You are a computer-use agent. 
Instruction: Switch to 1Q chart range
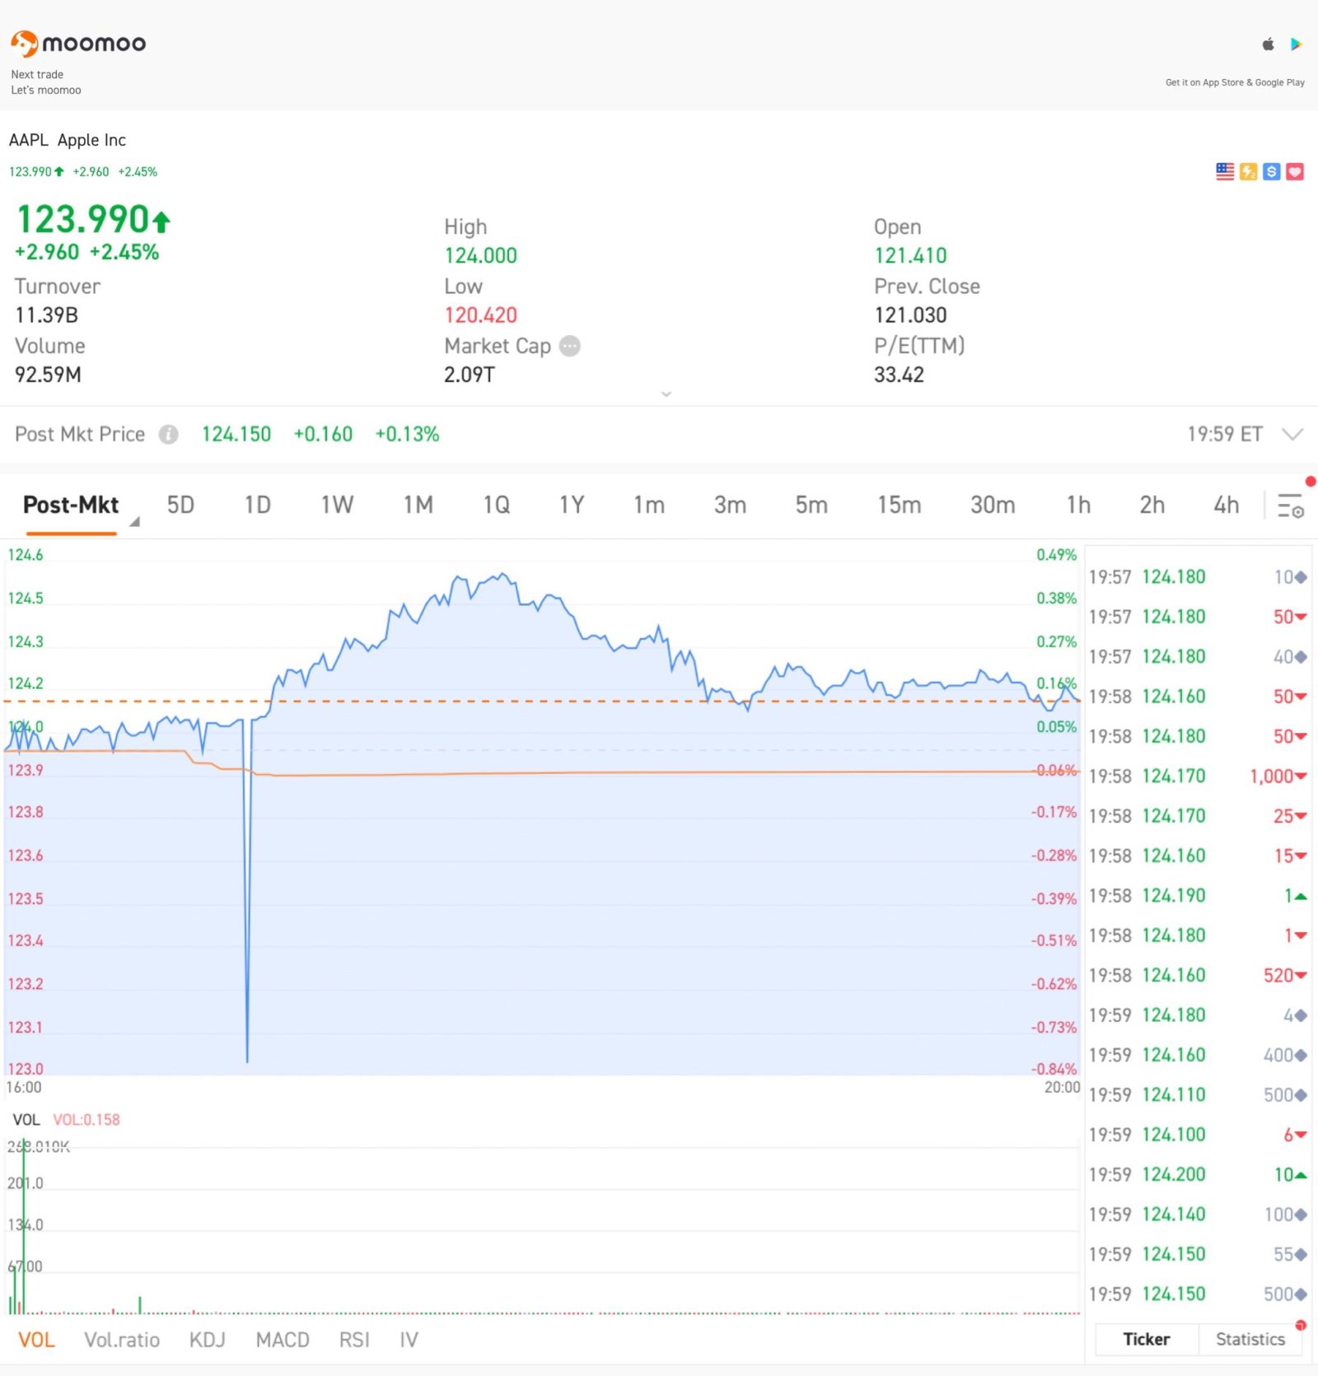(496, 505)
